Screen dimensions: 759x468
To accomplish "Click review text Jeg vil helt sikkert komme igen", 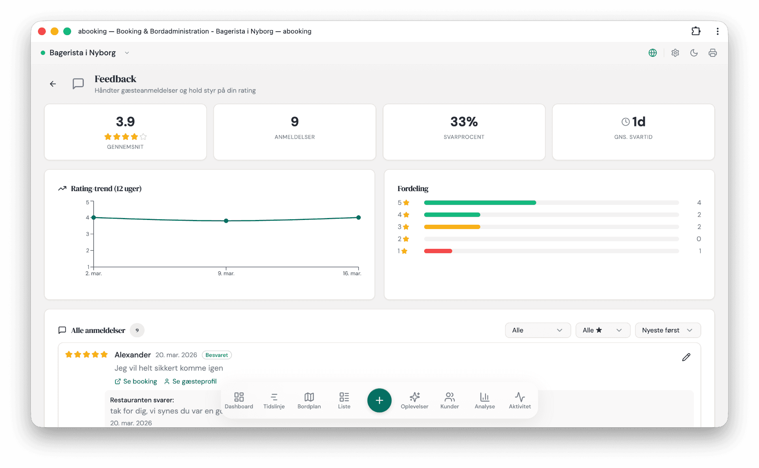I will tap(169, 368).
